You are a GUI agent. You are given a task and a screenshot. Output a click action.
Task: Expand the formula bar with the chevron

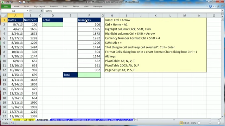pos(223,11)
